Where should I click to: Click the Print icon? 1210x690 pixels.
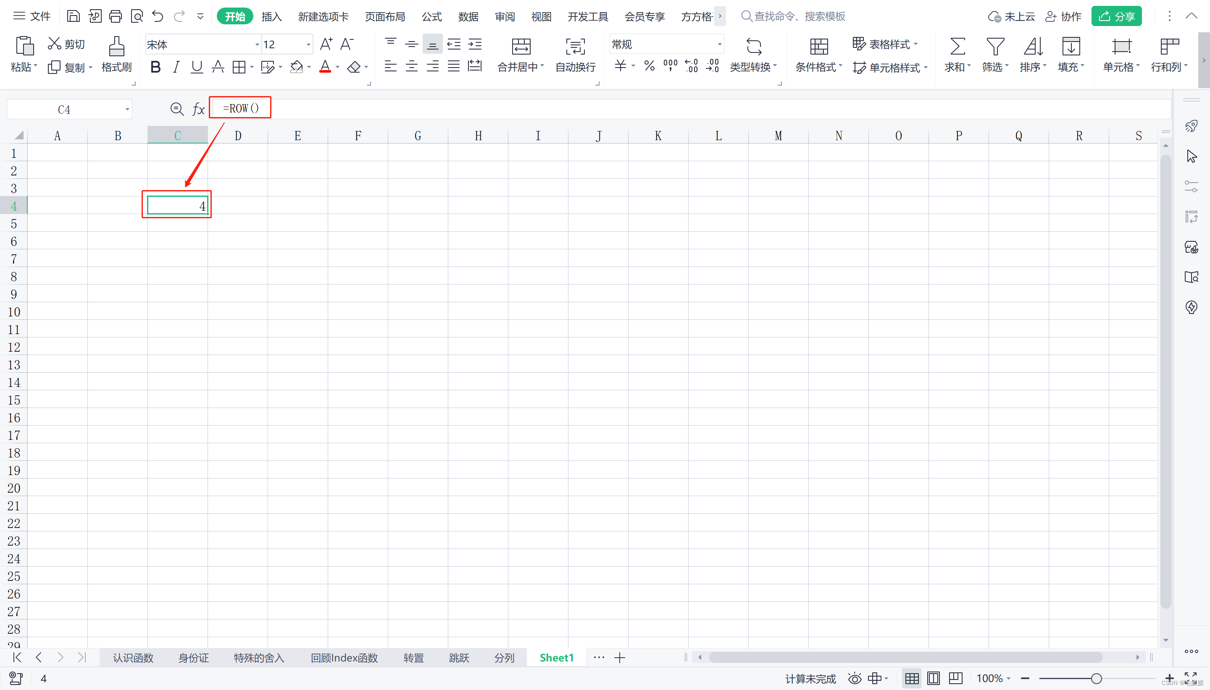(x=115, y=16)
